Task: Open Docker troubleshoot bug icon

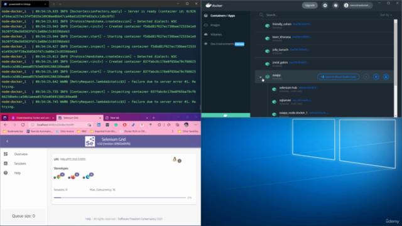Action: tap(335, 6)
